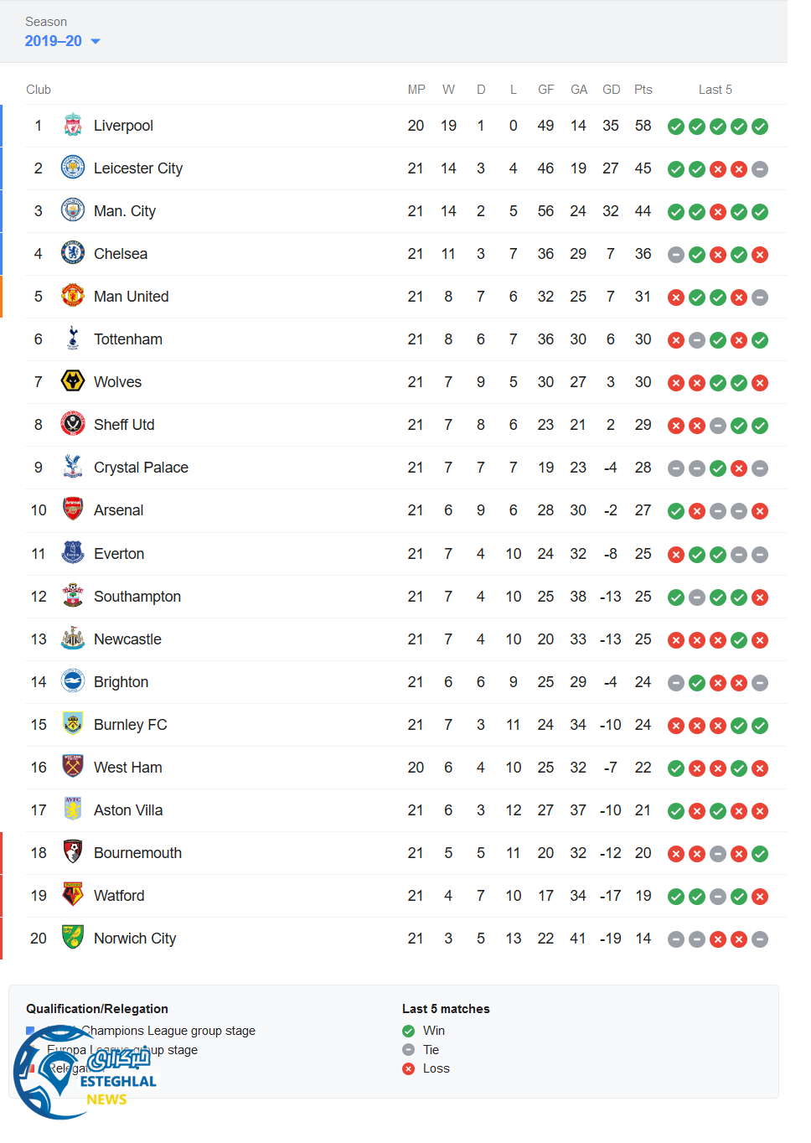Click the red Loss legend icon
811x1143 pixels.
[x=409, y=1068]
